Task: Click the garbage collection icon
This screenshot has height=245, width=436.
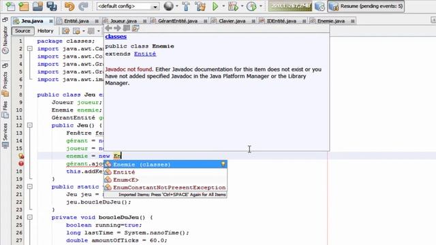Action: (x=320, y=6)
